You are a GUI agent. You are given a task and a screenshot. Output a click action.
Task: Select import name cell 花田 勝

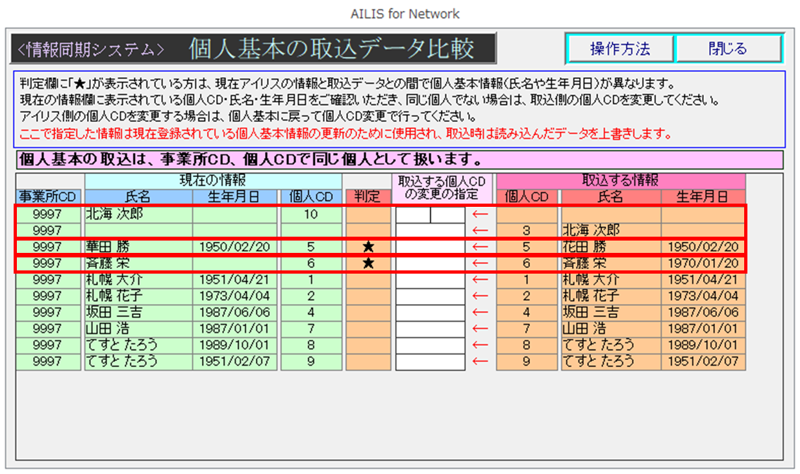click(x=610, y=247)
